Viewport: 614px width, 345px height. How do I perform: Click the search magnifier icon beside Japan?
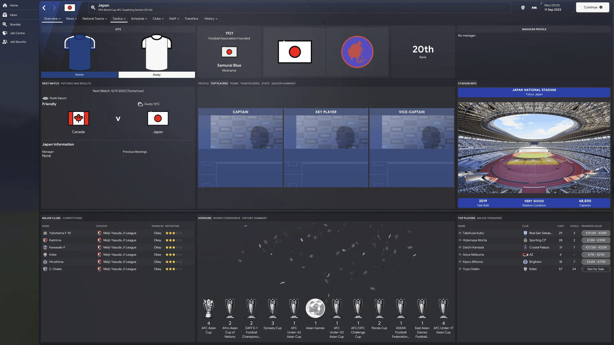[x=93, y=8]
